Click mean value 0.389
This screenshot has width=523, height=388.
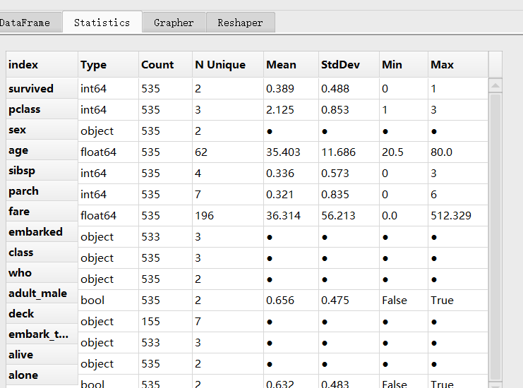291,89
